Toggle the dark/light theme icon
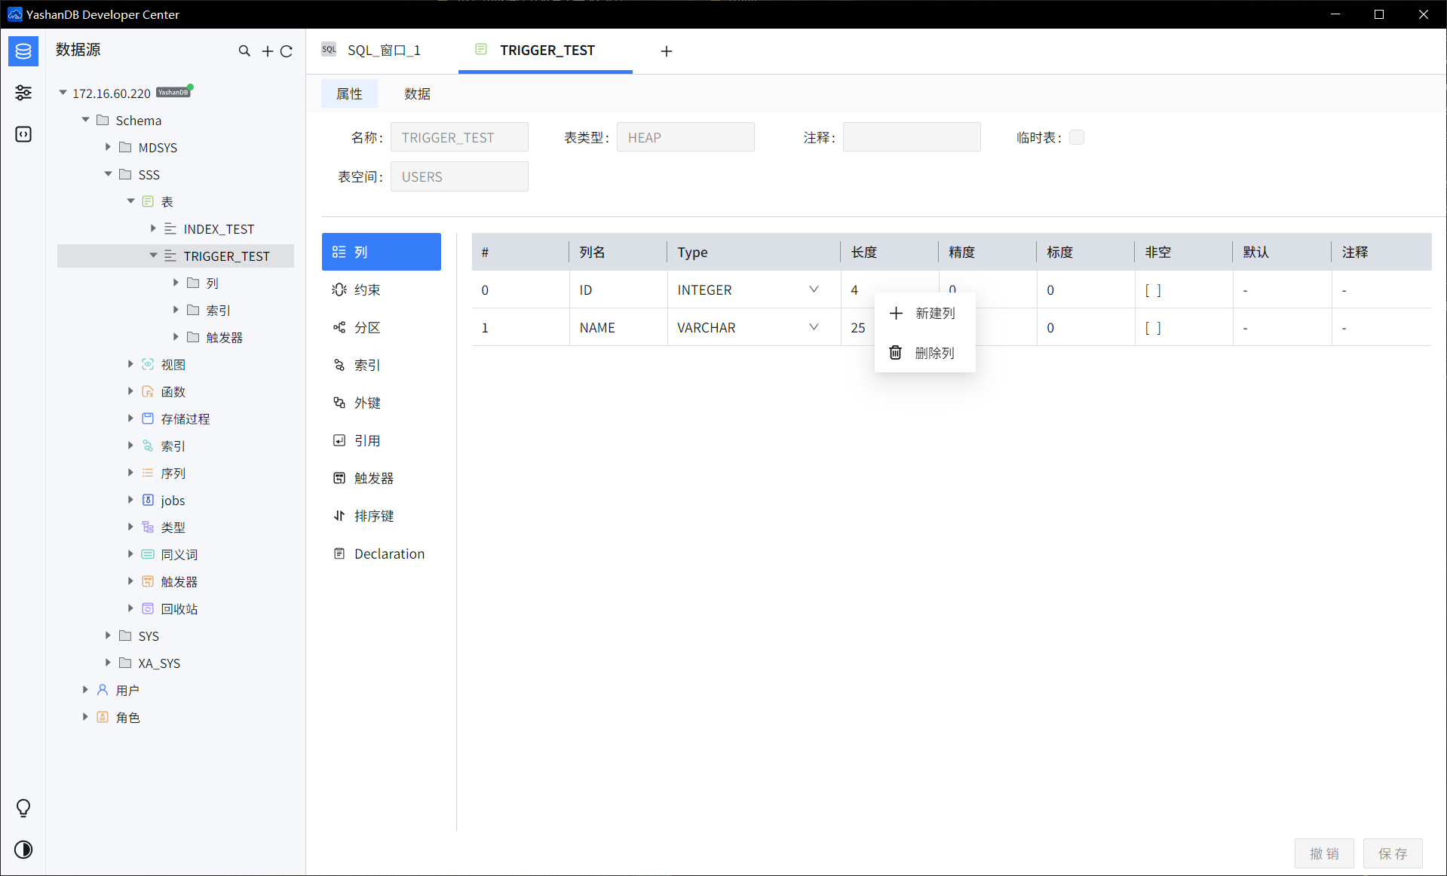Image resolution: width=1447 pixels, height=876 pixels. tap(23, 850)
